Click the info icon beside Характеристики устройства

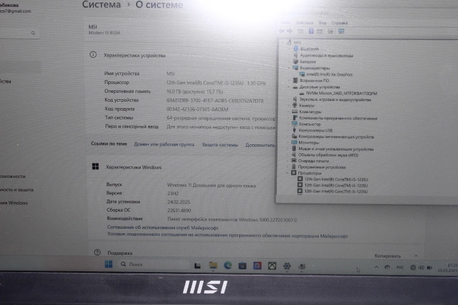(93, 55)
